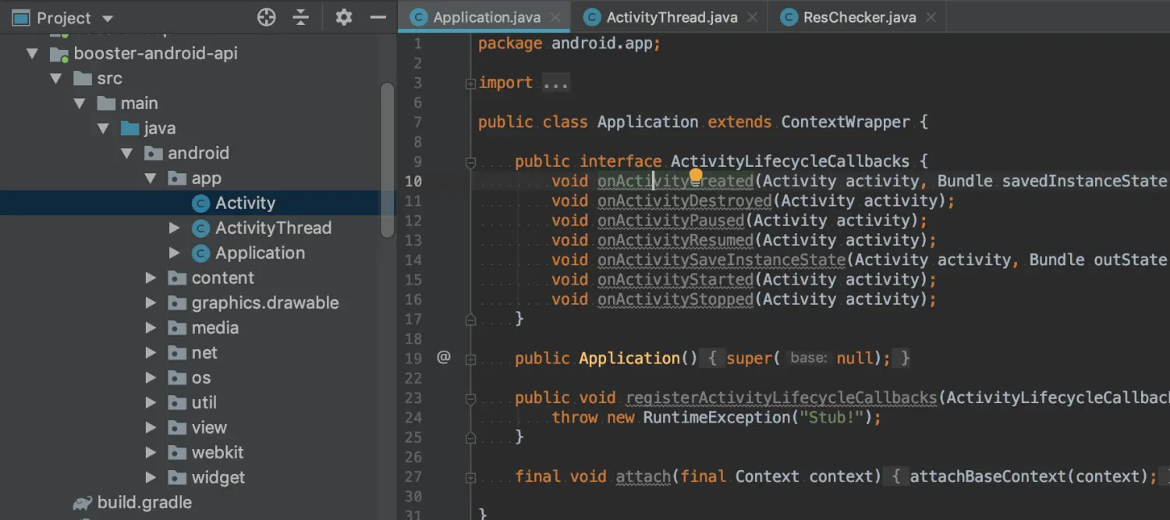The height and width of the screenshot is (520, 1170).
Task: Click the widget package folder icon
Action: pyautogui.click(x=177, y=478)
